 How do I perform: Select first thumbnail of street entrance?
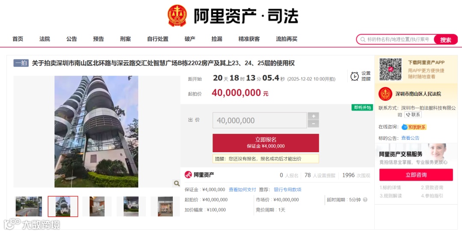coord(29,206)
